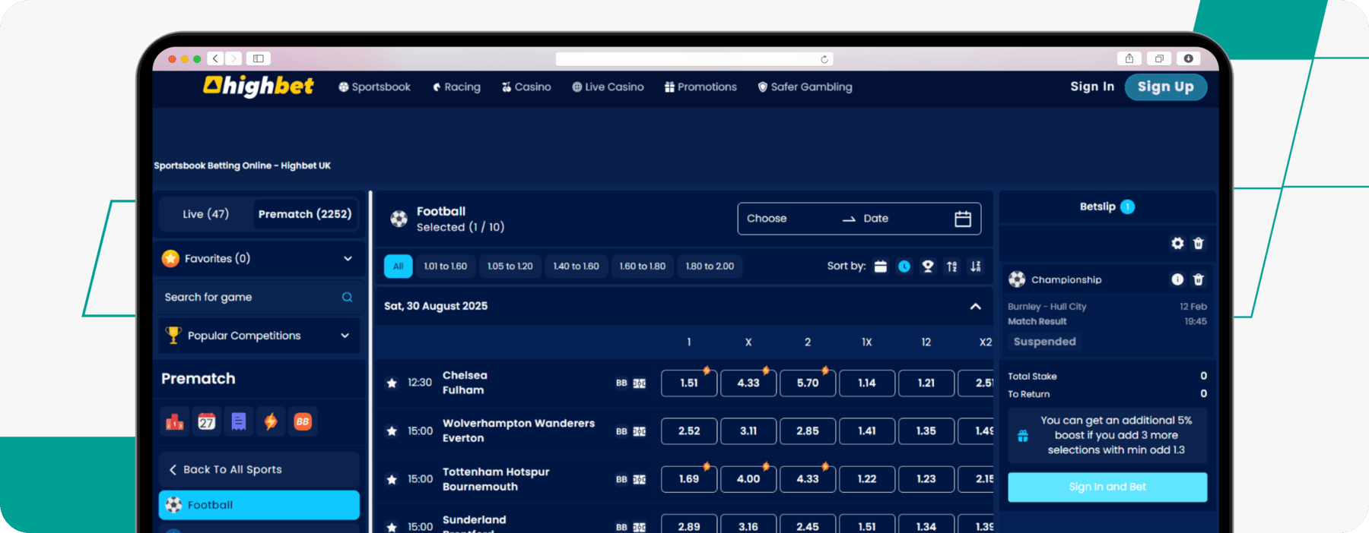Go back with browser back arrow
1369x533 pixels.
[216, 58]
